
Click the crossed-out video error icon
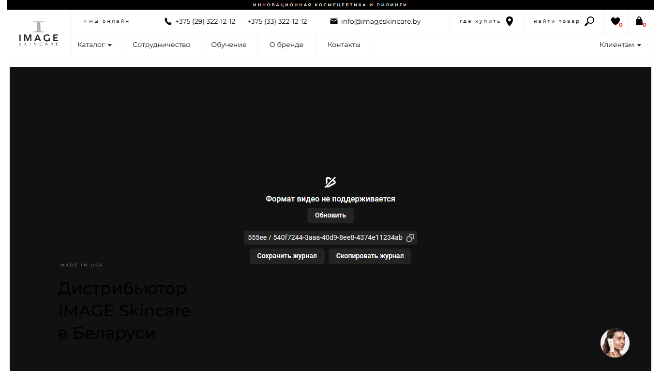[330, 182]
